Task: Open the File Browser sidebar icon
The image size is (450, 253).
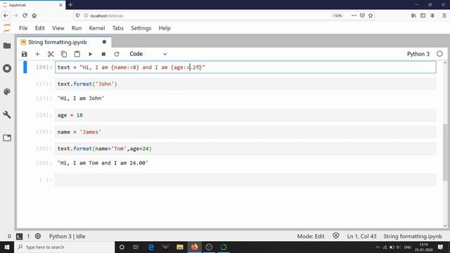Action: click(x=7, y=46)
